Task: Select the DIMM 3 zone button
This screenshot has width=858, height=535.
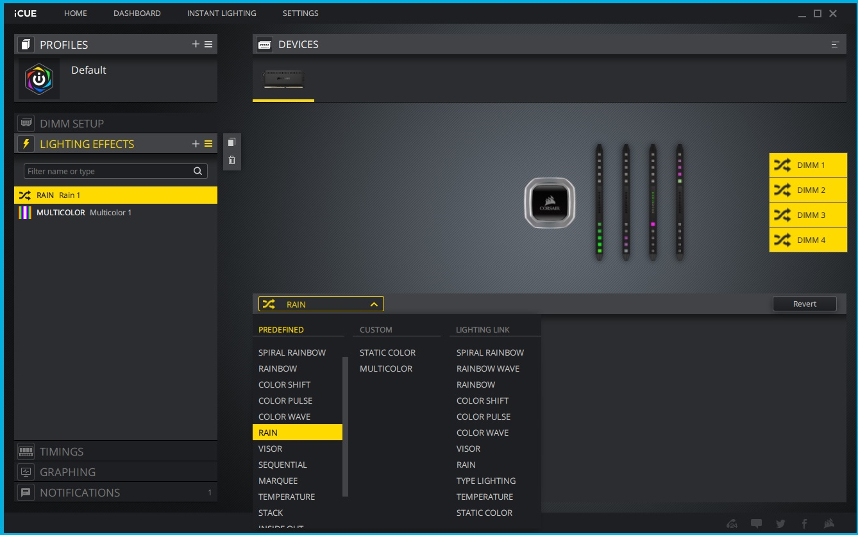Action: coord(808,215)
